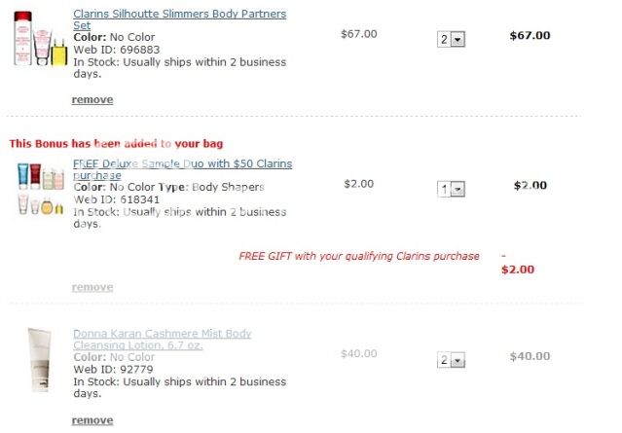Image resolution: width=622 pixels, height=433 pixels.
Task: Open the Donna Karan lotion quantity dropdown
Action: [x=452, y=360]
